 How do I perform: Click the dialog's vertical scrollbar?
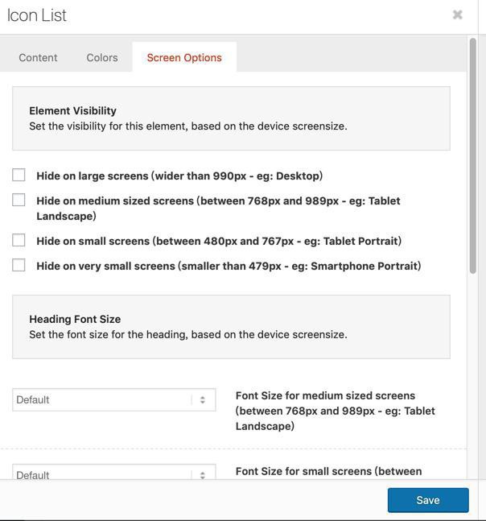(473, 161)
